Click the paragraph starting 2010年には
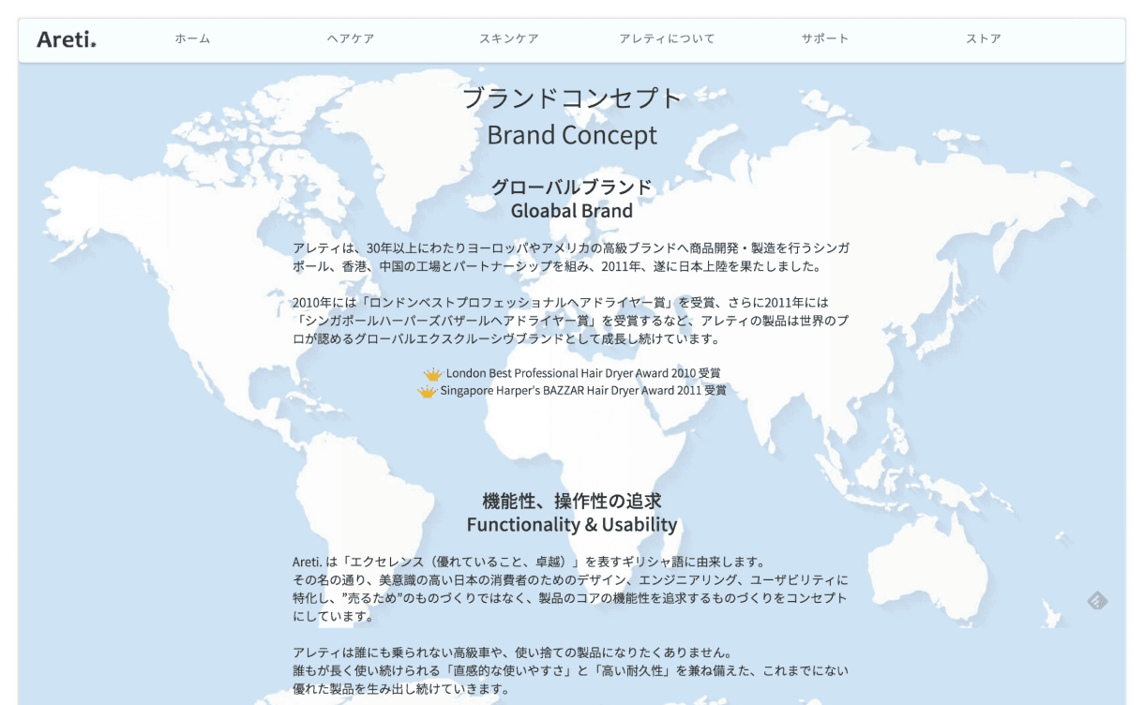The image size is (1144, 705). [572, 321]
